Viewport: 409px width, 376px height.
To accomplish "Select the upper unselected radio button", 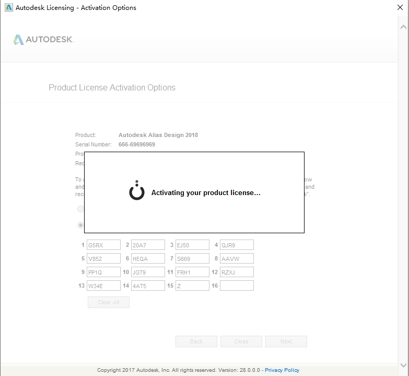I will click(x=80, y=209).
